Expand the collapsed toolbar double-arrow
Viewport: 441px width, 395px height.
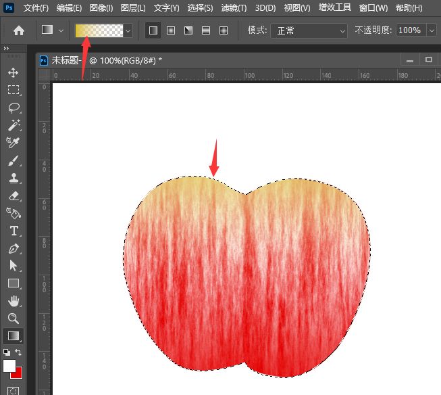pos(6,49)
